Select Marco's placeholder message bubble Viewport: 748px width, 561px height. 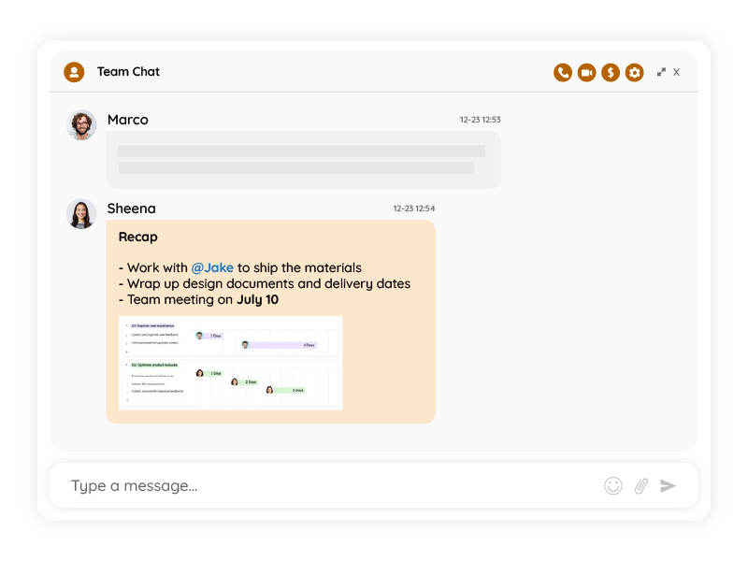[303, 160]
